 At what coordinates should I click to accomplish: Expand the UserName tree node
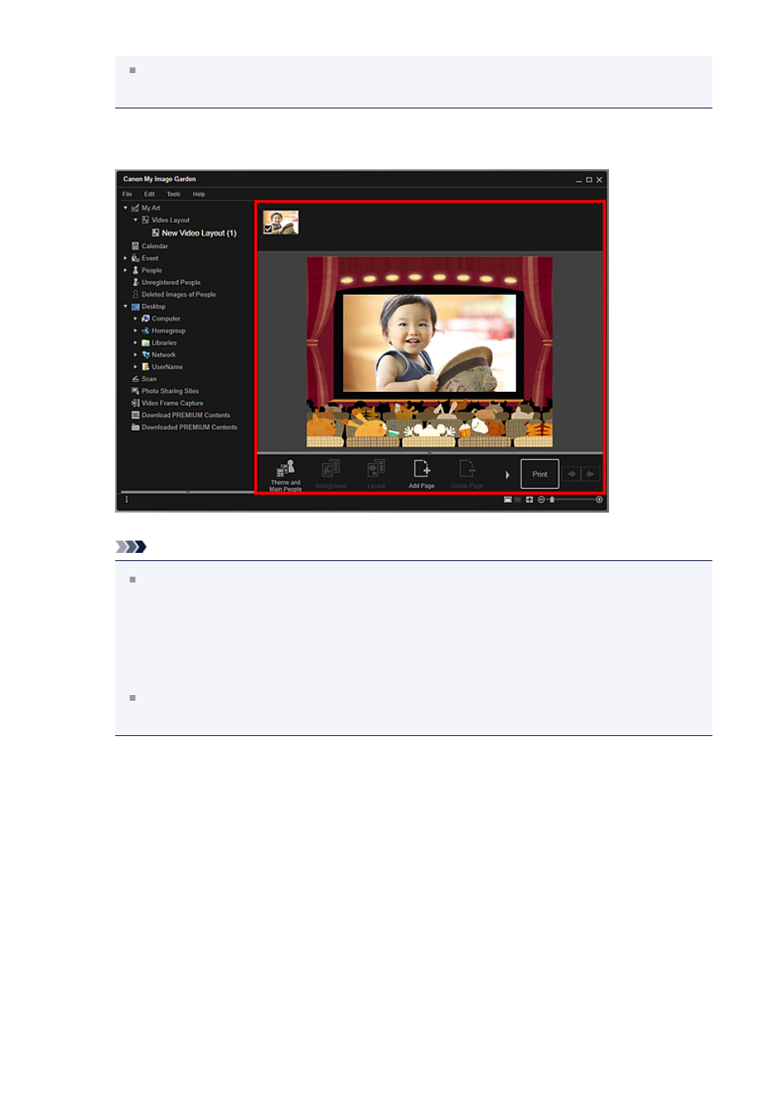[135, 367]
